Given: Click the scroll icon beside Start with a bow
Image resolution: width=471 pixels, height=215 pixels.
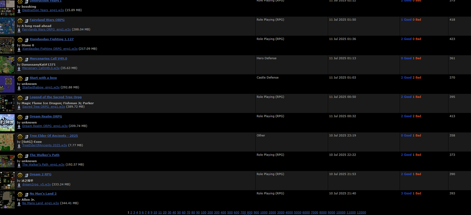Looking at the screenshot, I should [x=26, y=79].
